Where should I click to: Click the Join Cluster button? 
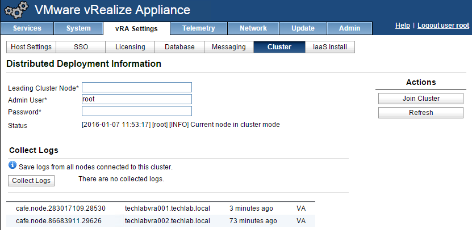[x=421, y=99]
